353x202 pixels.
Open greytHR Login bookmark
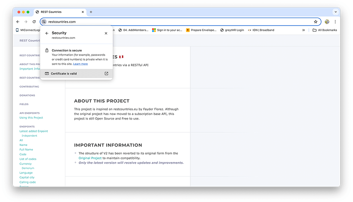tap(232, 30)
